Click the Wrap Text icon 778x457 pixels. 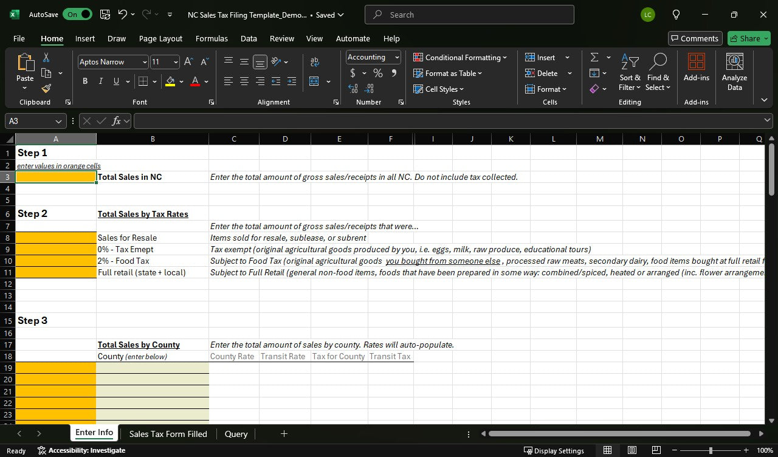coord(314,62)
